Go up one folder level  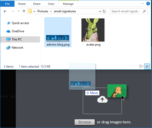pos(24,11)
